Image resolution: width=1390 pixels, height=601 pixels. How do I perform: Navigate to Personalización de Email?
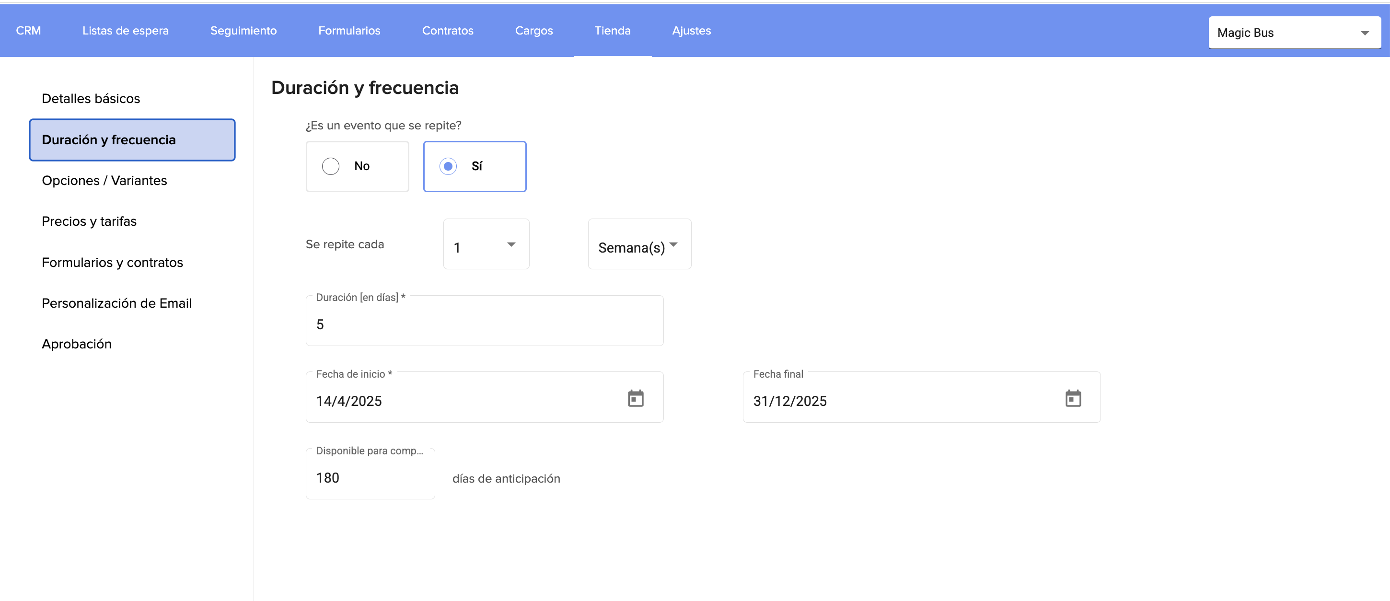click(x=116, y=303)
